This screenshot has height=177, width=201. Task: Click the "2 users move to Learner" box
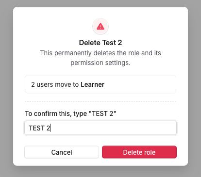coord(100,84)
